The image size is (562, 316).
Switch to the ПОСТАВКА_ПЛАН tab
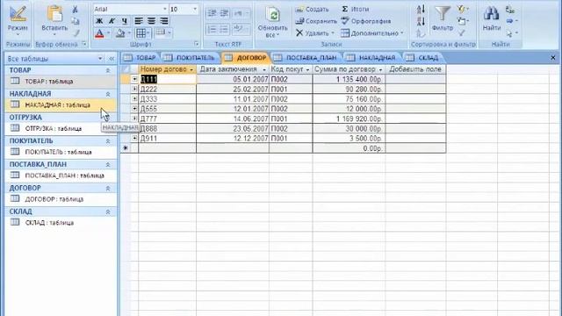click(306, 58)
